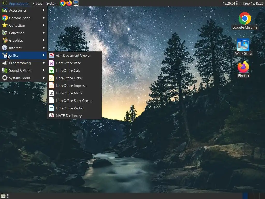Click the LibreOffice Impress icon
The image size is (265, 199).
pyautogui.click(x=51, y=86)
